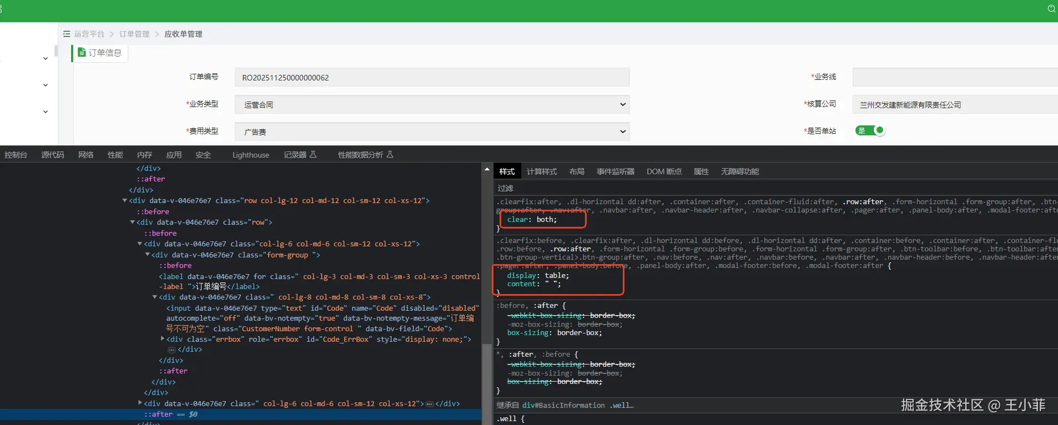Image resolution: width=1058 pixels, height=425 pixels.
Task: Expand the errbox div node
Action: tap(163, 339)
